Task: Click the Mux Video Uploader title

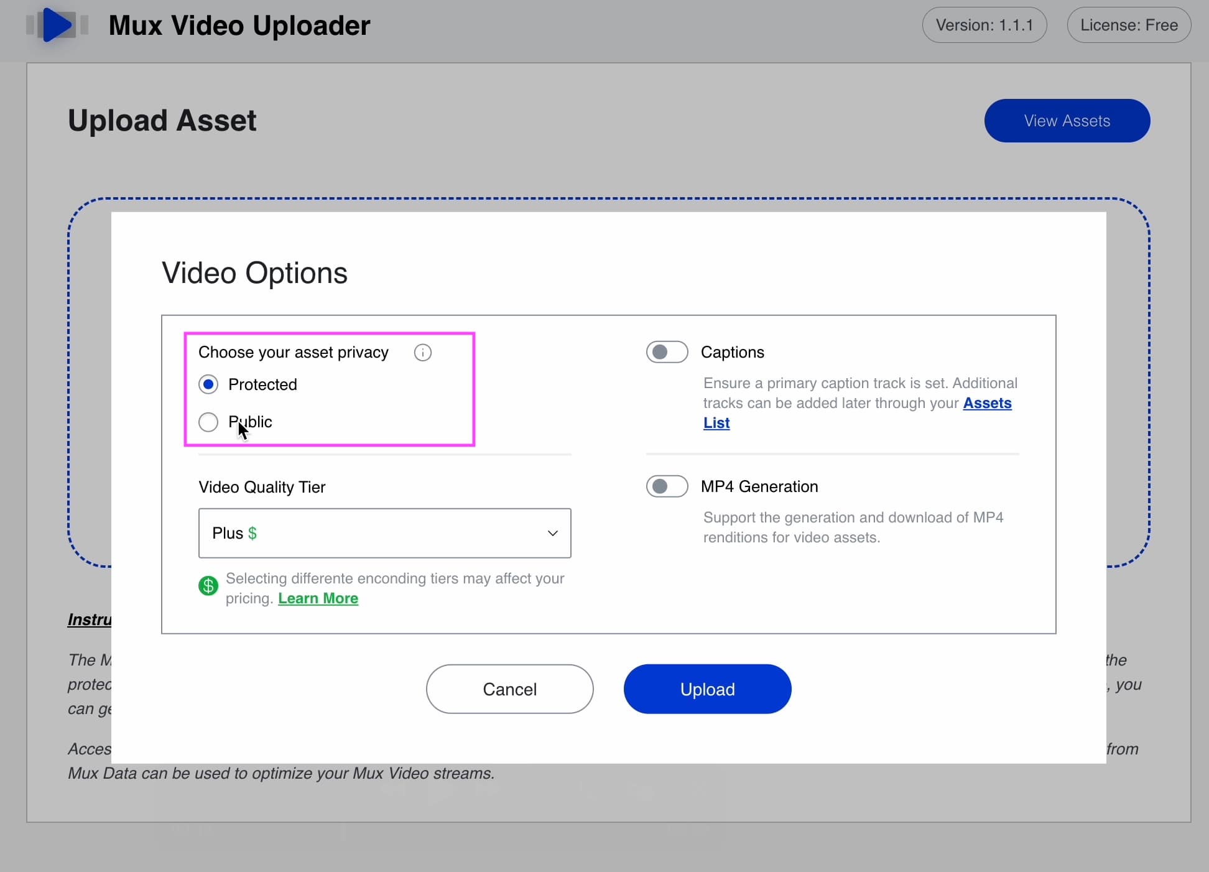Action: coord(239,26)
